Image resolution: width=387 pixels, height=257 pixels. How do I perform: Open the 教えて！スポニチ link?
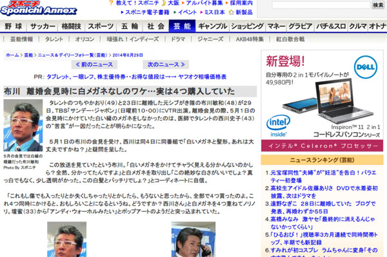point(137,3)
